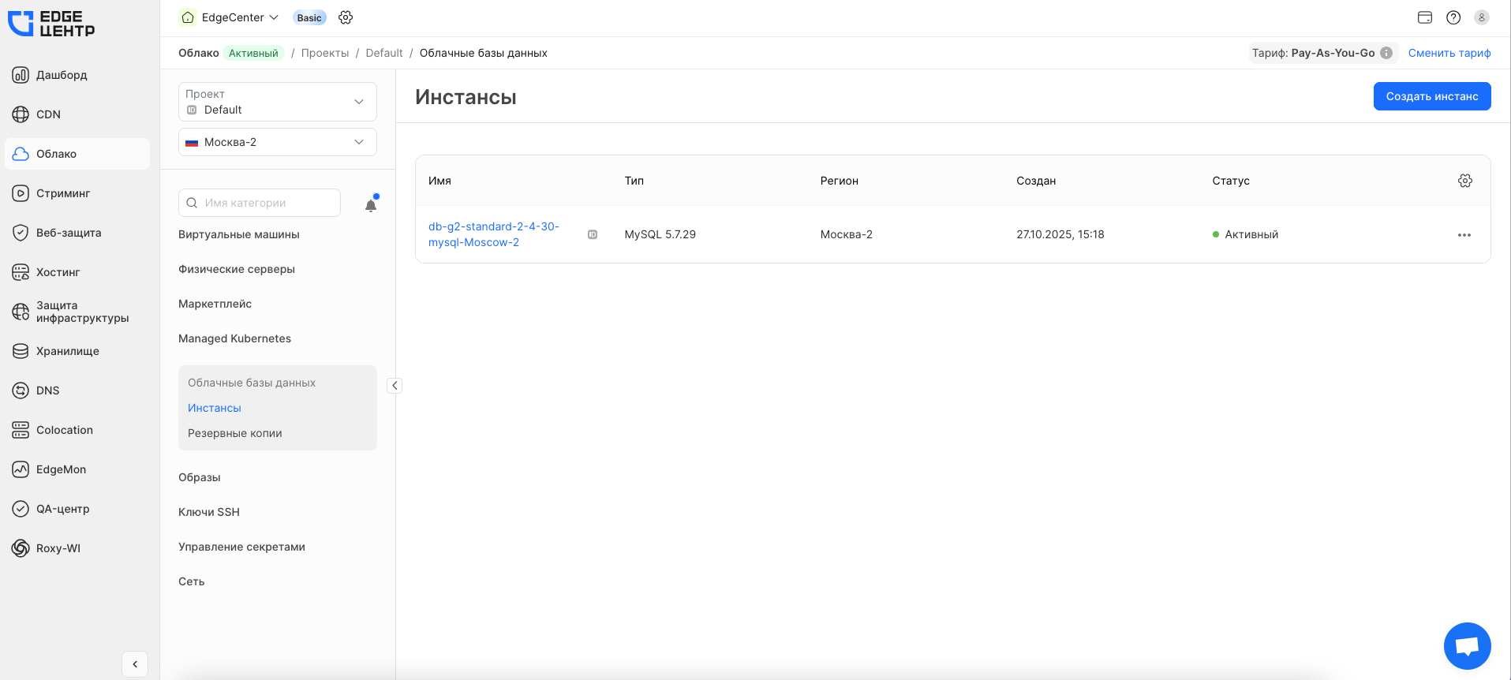Click the tariff info icon near Pay-As-You-Go
This screenshot has width=1511, height=680.
point(1386,53)
